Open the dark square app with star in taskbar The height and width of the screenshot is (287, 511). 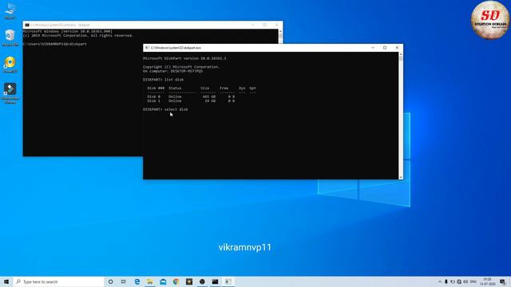click(x=189, y=281)
